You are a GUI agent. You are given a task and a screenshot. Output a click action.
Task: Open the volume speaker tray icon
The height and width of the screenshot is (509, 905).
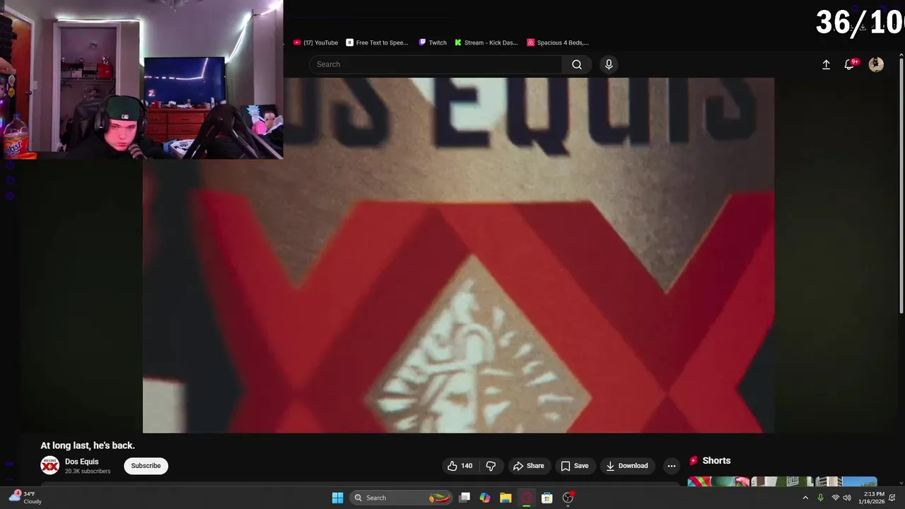(x=847, y=498)
